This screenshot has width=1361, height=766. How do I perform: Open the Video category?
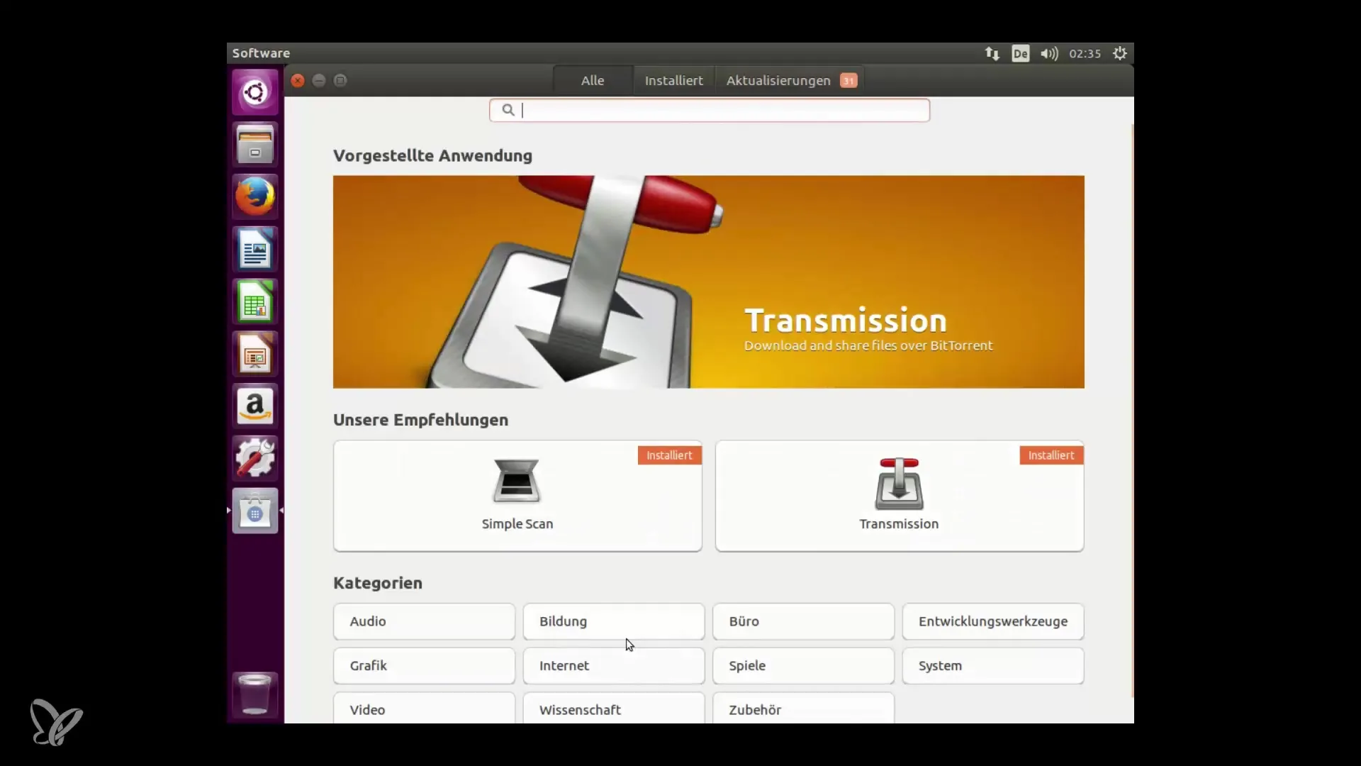[x=424, y=709]
